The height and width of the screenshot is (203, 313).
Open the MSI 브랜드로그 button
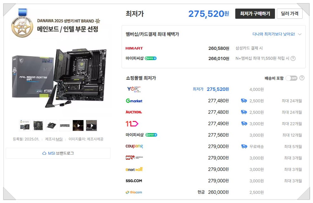pyautogui.click(x=58, y=153)
